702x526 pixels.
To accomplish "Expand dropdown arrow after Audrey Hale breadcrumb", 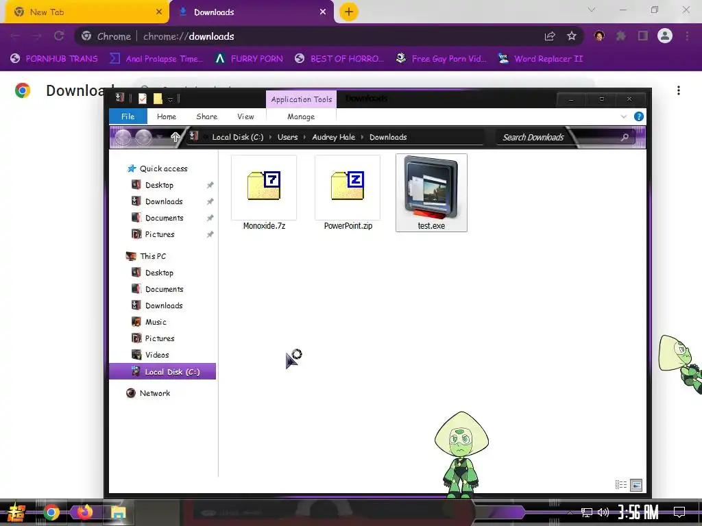I will click(x=362, y=137).
